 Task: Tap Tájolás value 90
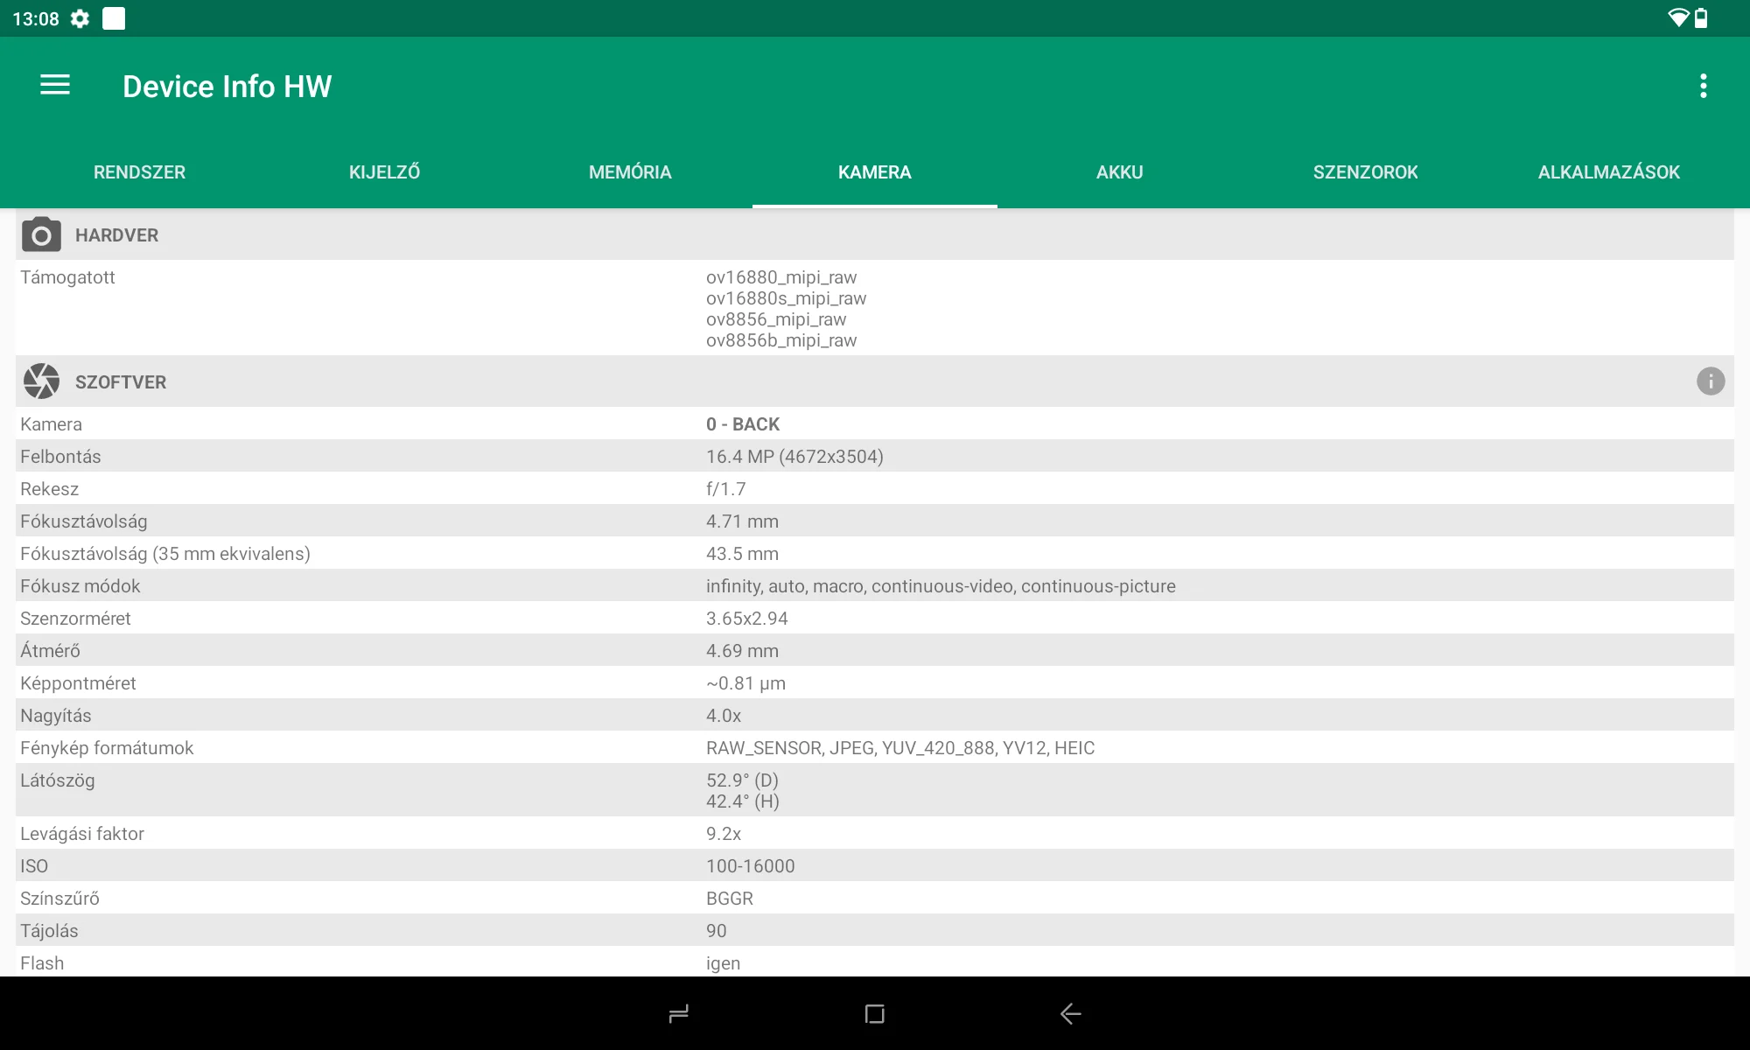[x=717, y=931]
